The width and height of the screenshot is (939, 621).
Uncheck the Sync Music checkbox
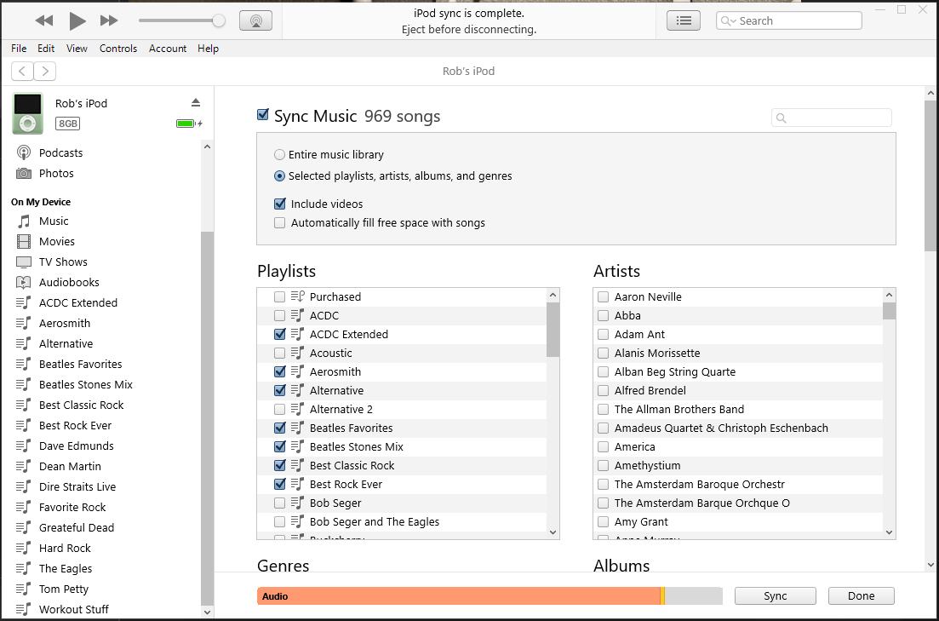coord(262,114)
